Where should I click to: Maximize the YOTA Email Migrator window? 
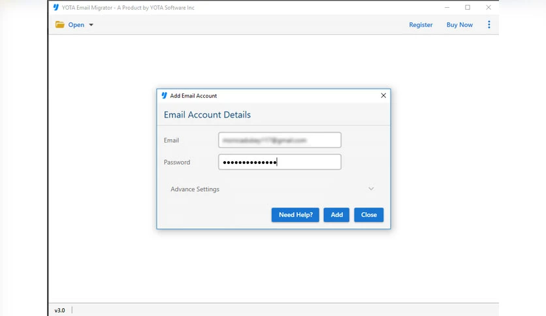[x=468, y=7]
